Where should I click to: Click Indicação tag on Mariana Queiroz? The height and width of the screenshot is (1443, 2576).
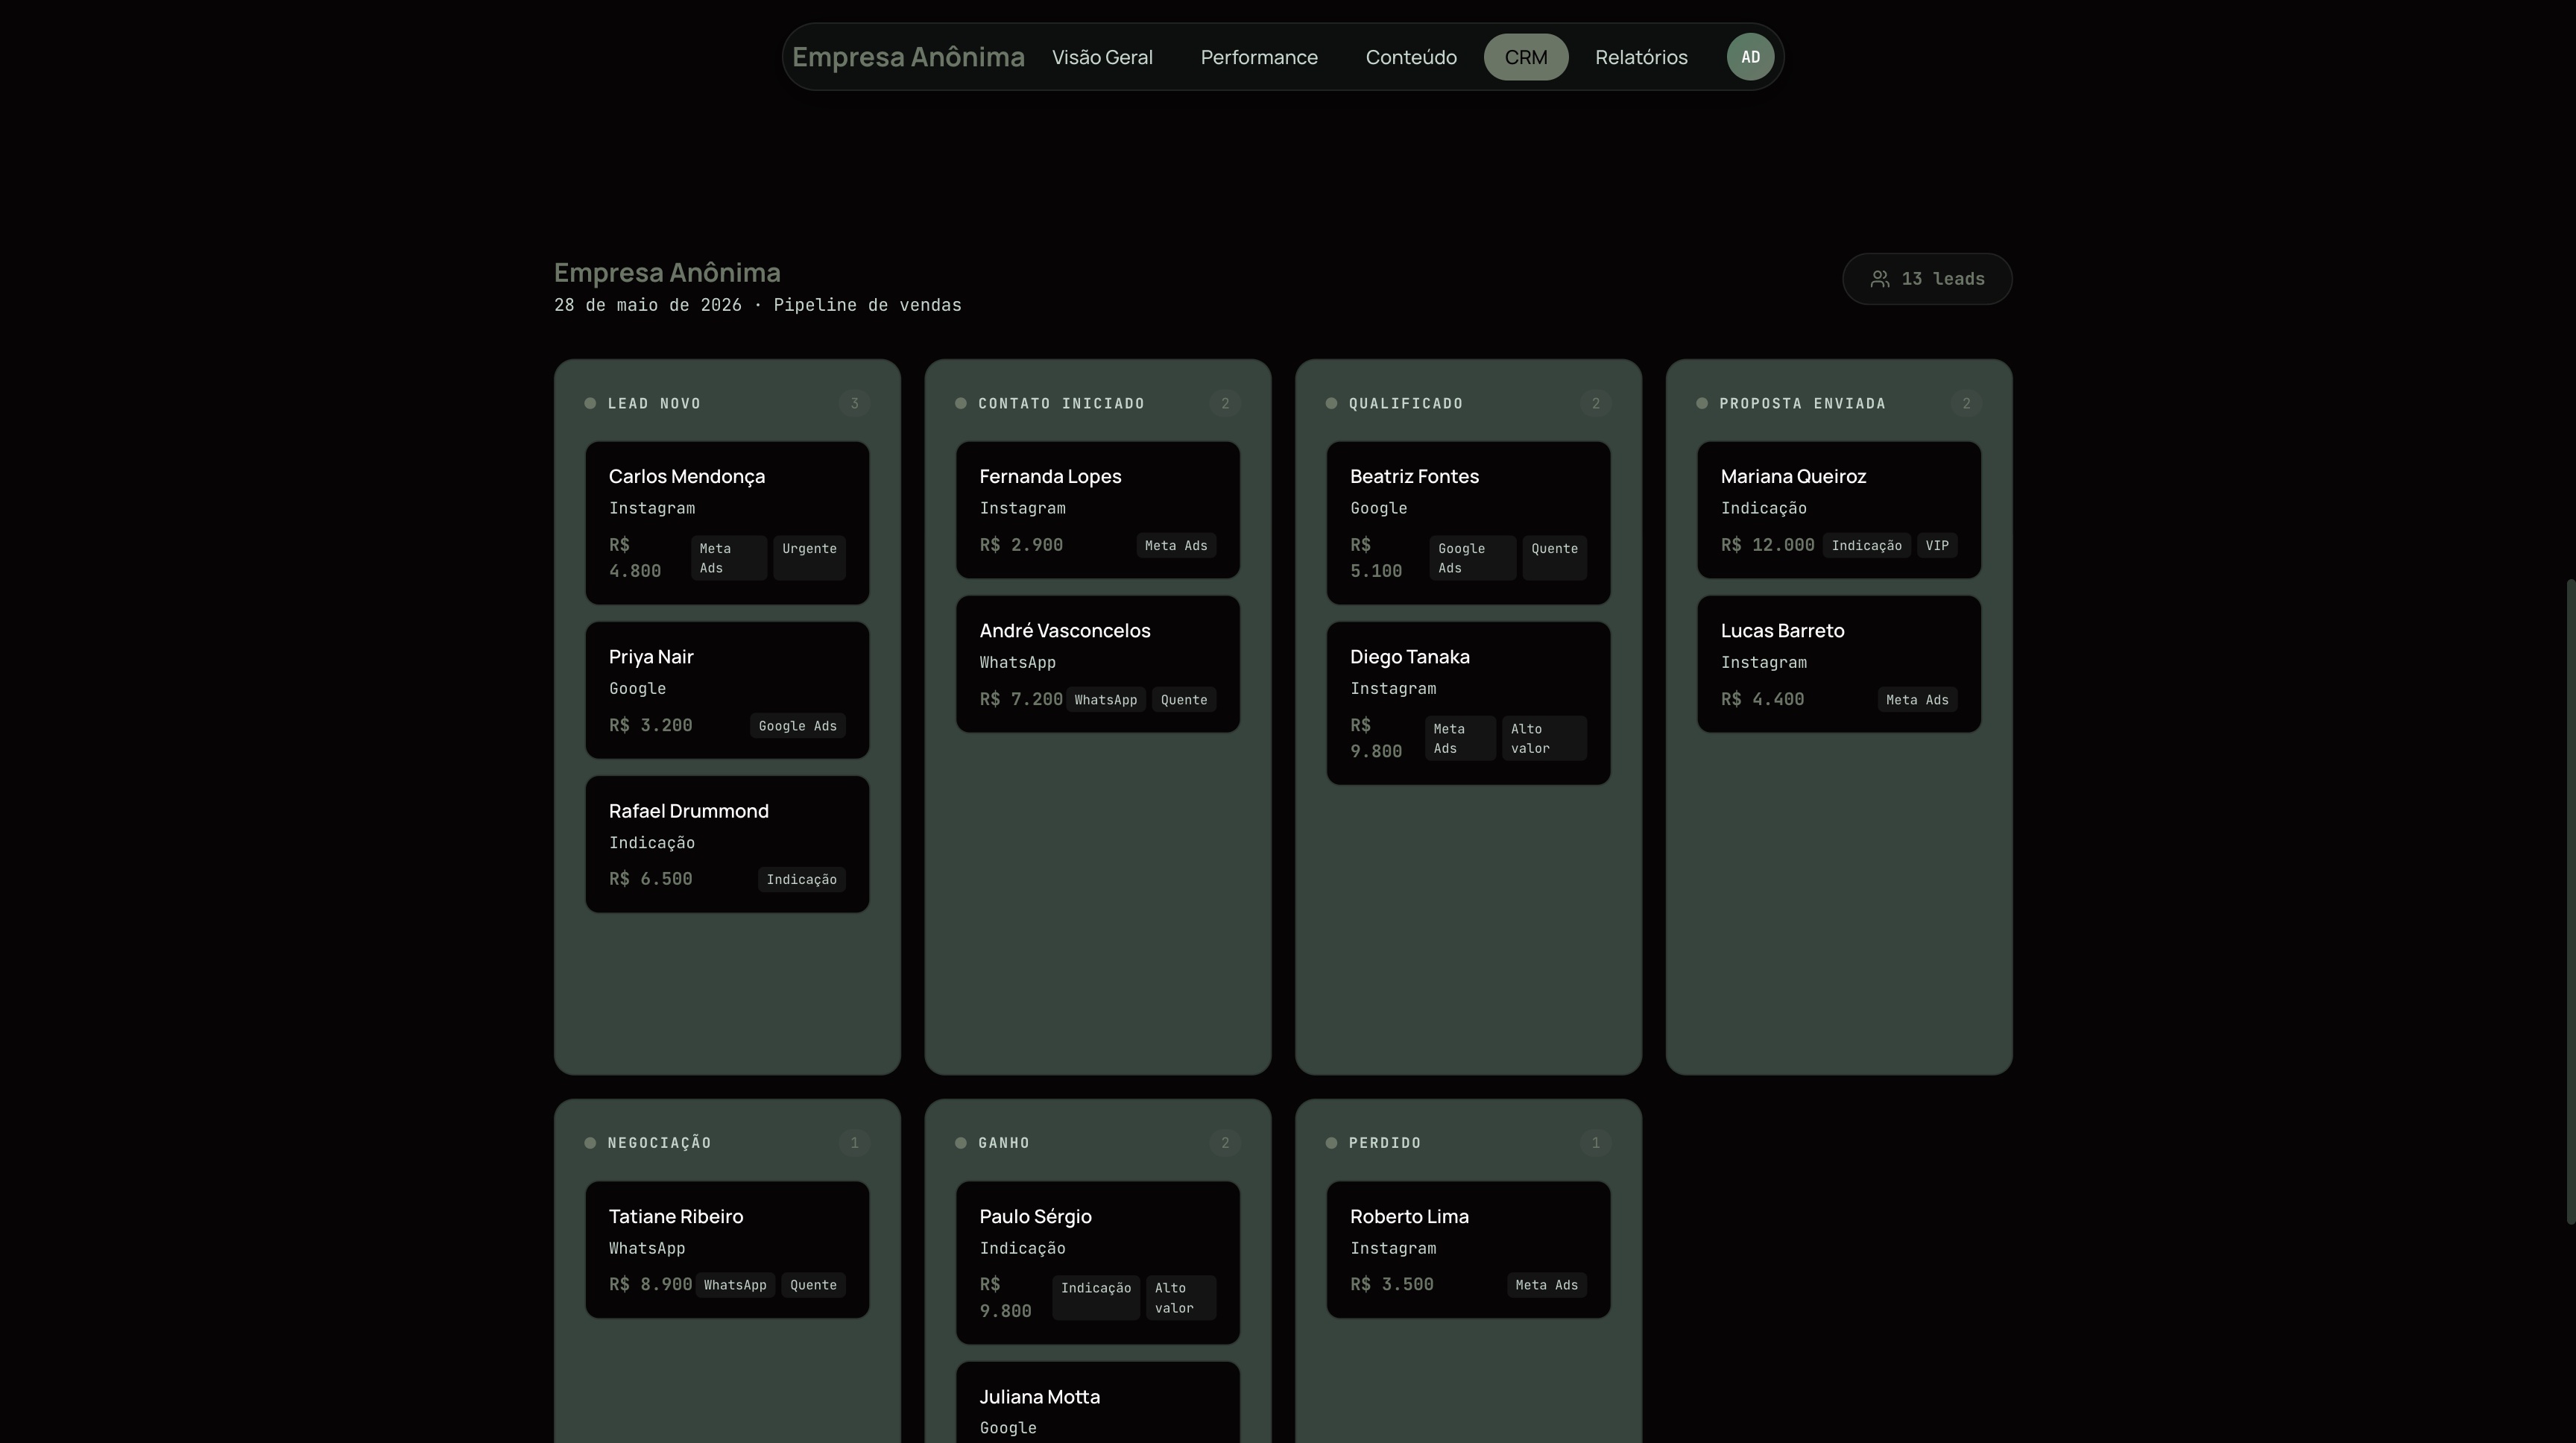1866,546
